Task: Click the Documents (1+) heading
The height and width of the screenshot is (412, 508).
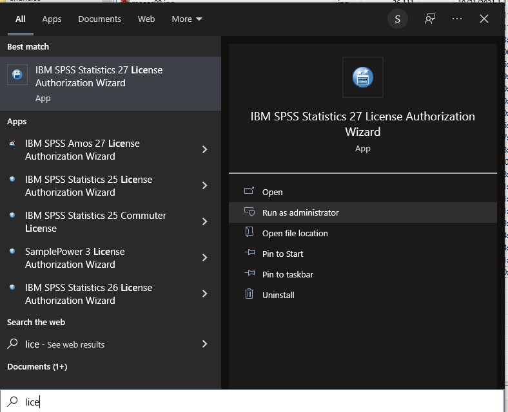Action: tap(37, 367)
